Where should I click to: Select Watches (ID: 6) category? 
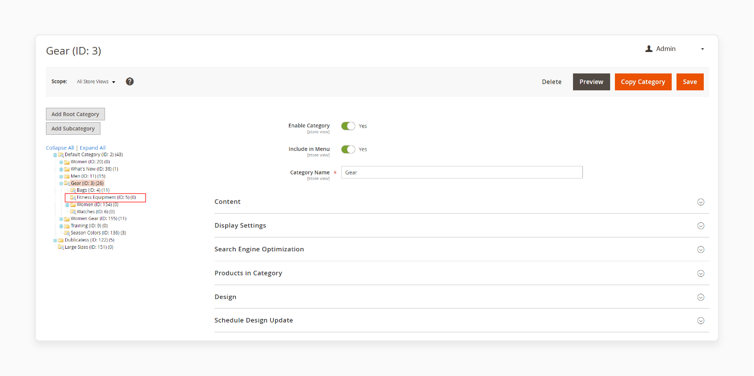click(96, 211)
